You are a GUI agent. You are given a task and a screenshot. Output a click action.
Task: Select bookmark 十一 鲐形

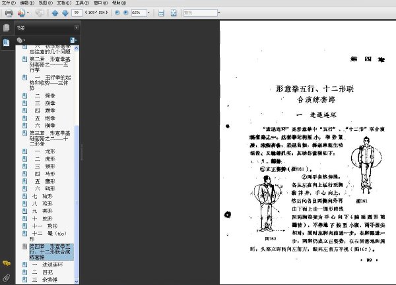[45, 226]
